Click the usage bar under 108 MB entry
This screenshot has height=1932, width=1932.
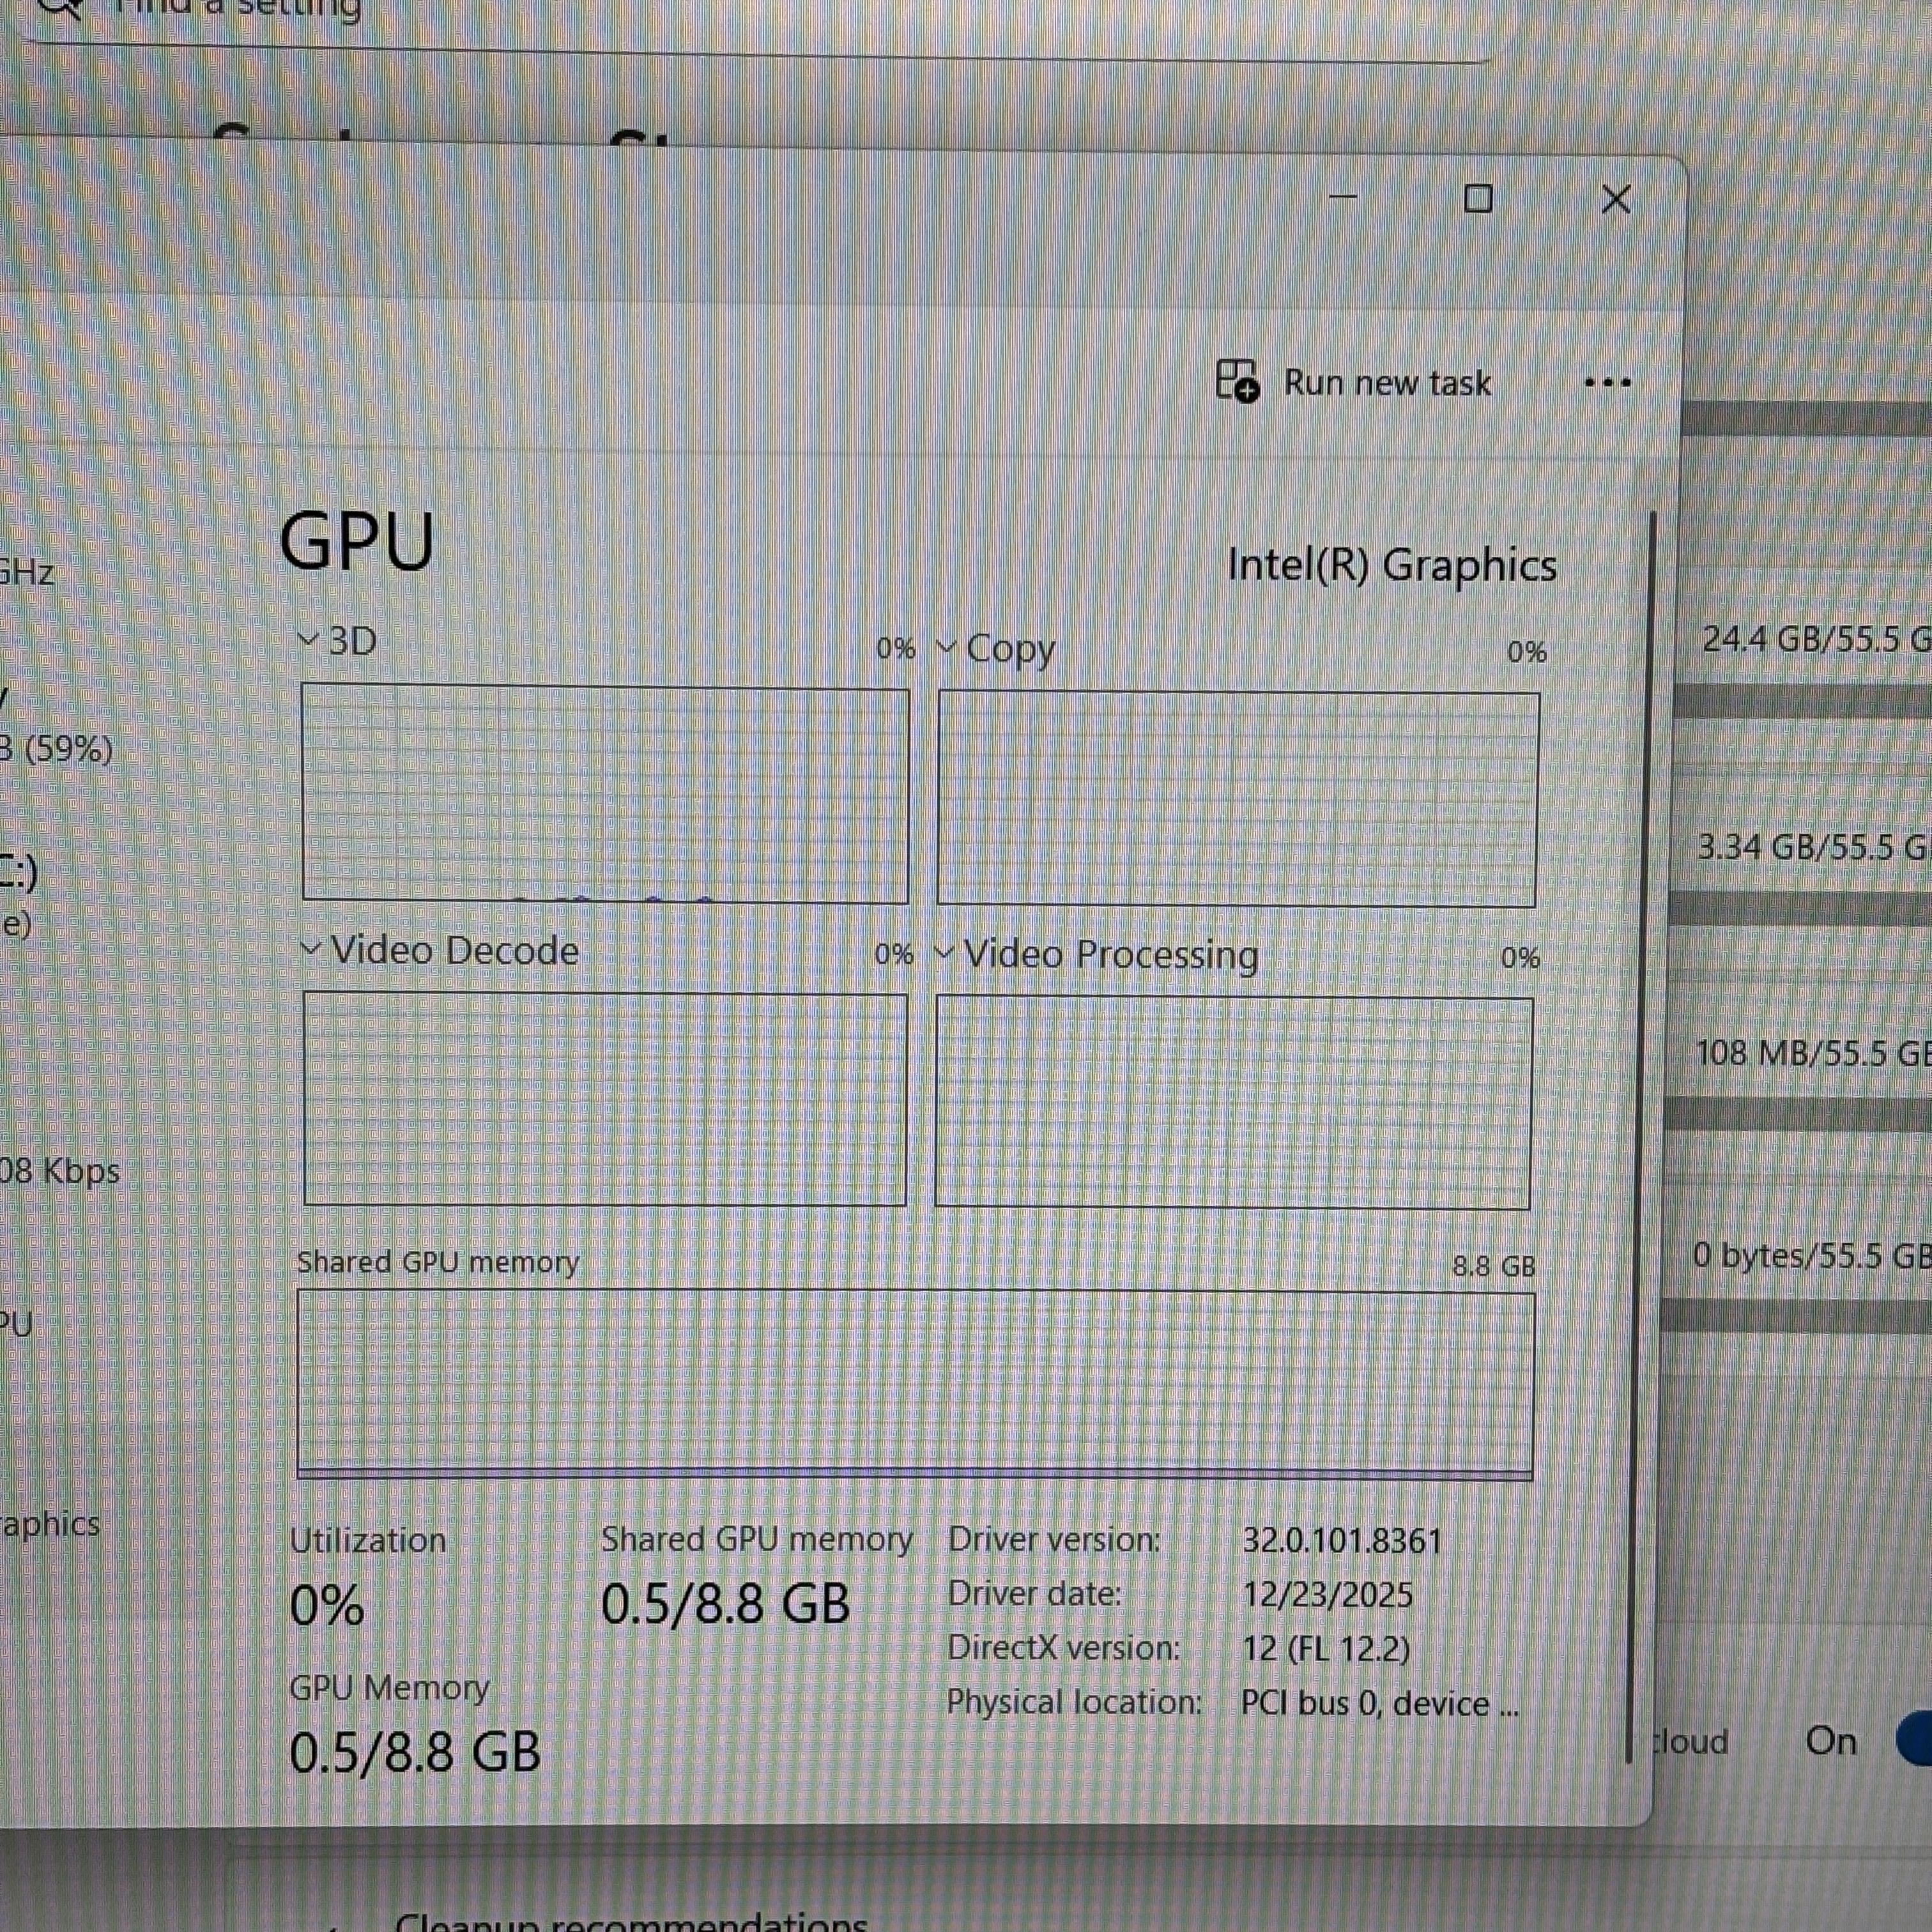pos(1799,1114)
